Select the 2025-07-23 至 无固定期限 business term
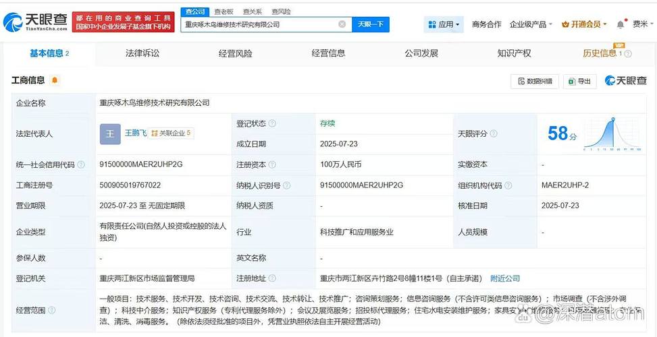This screenshot has width=657, height=337. tap(142, 206)
